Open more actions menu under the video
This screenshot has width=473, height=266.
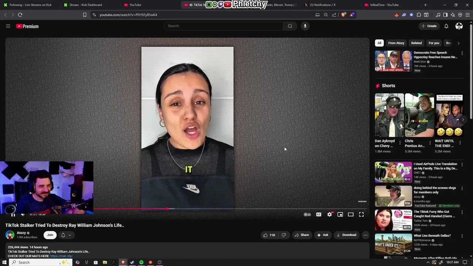tap(365, 235)
